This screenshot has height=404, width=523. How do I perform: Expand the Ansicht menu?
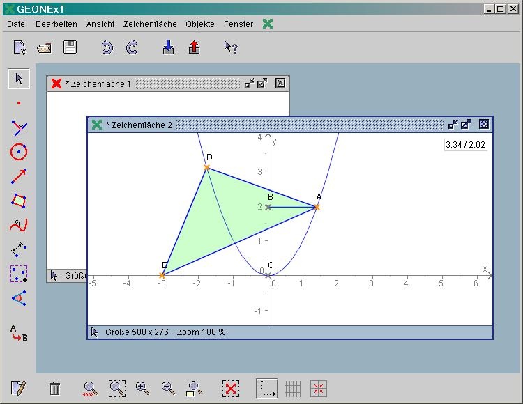coord(100,24)
